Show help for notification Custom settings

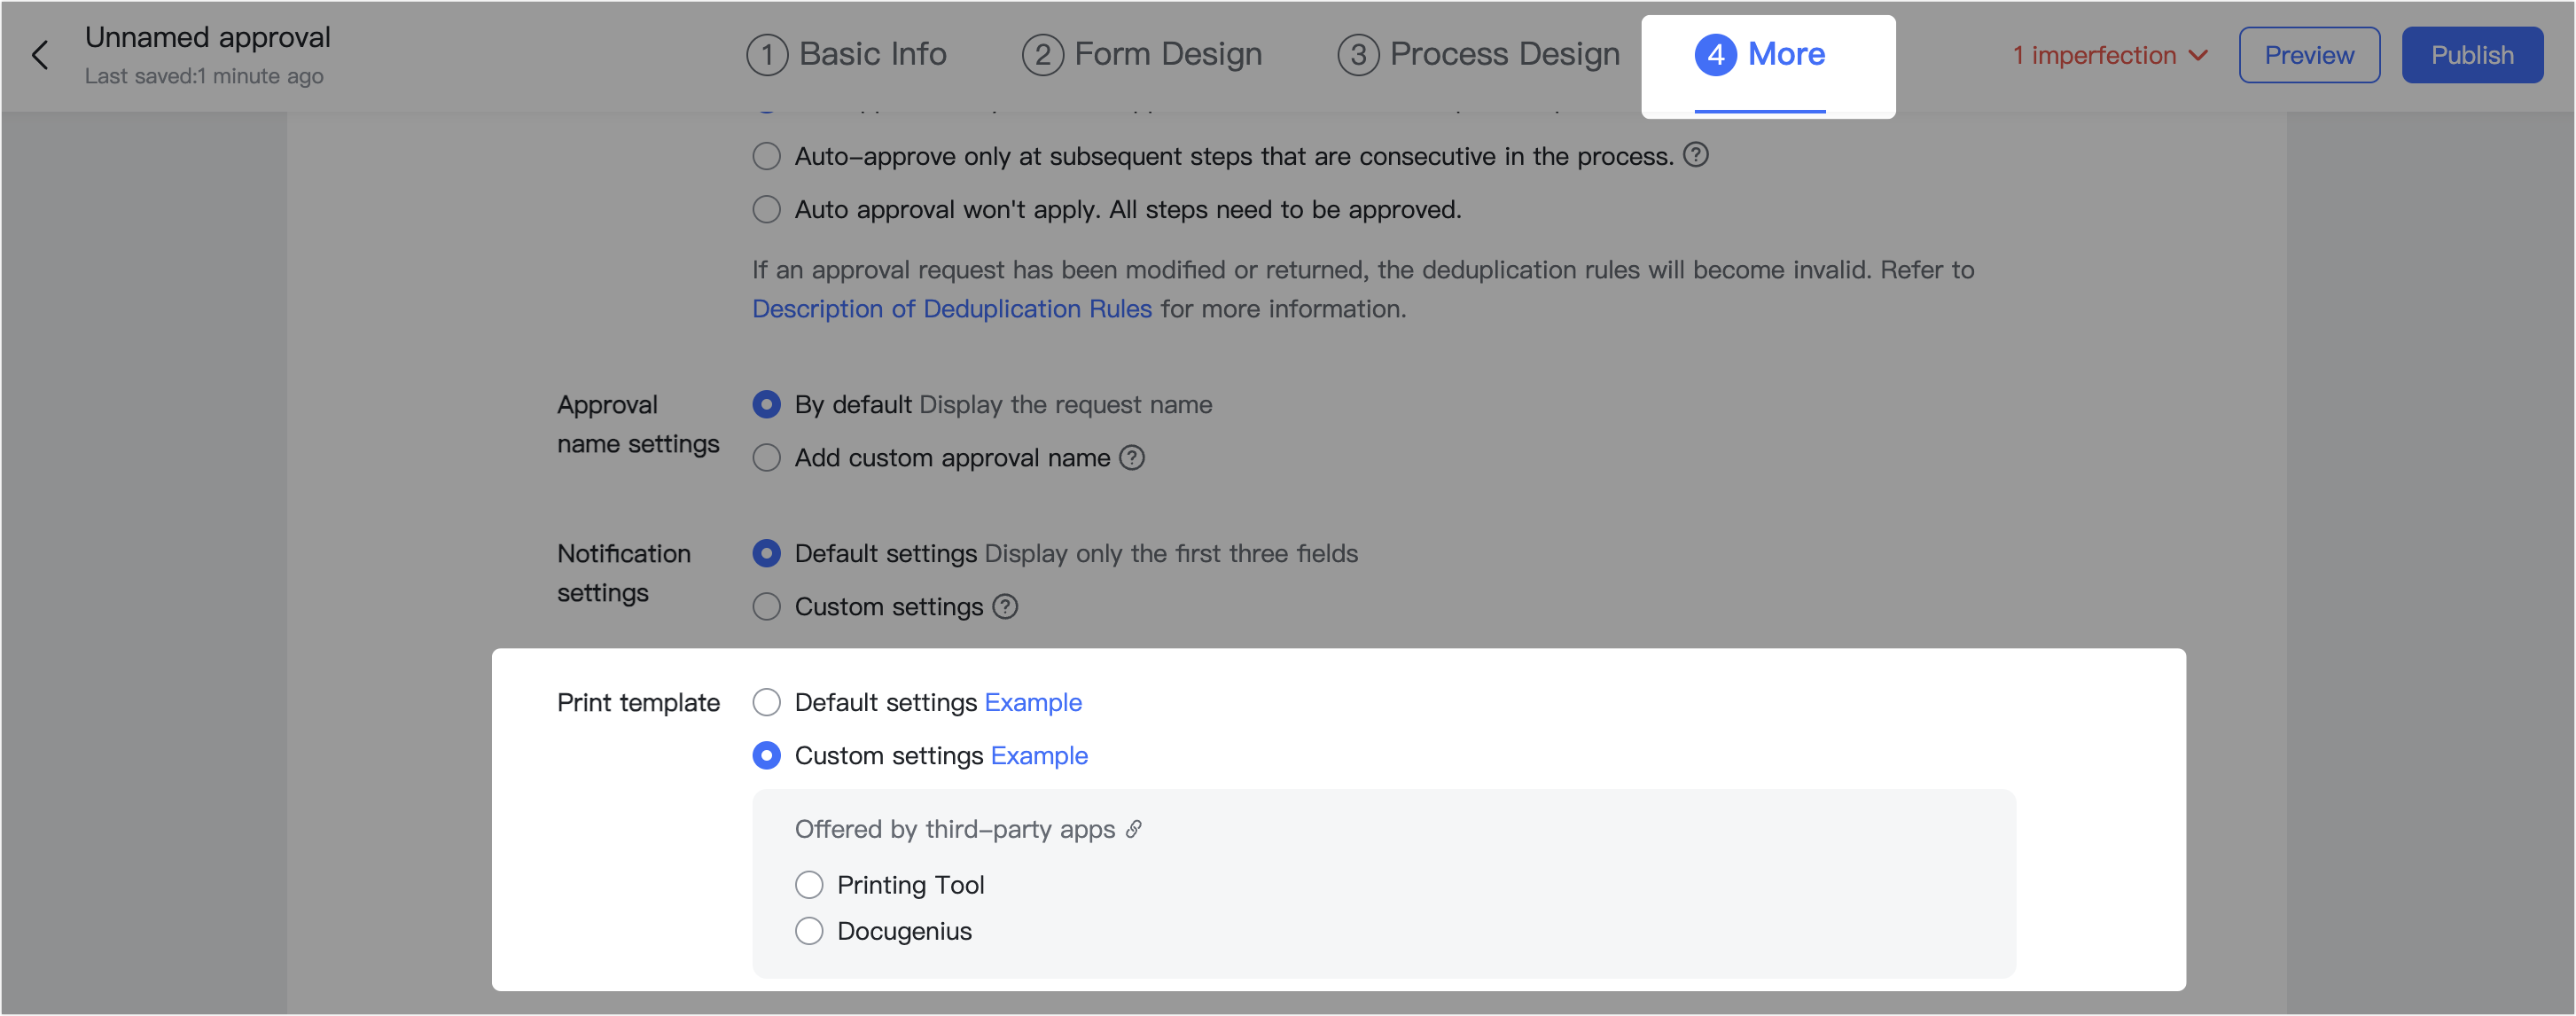pos(1005,607)
